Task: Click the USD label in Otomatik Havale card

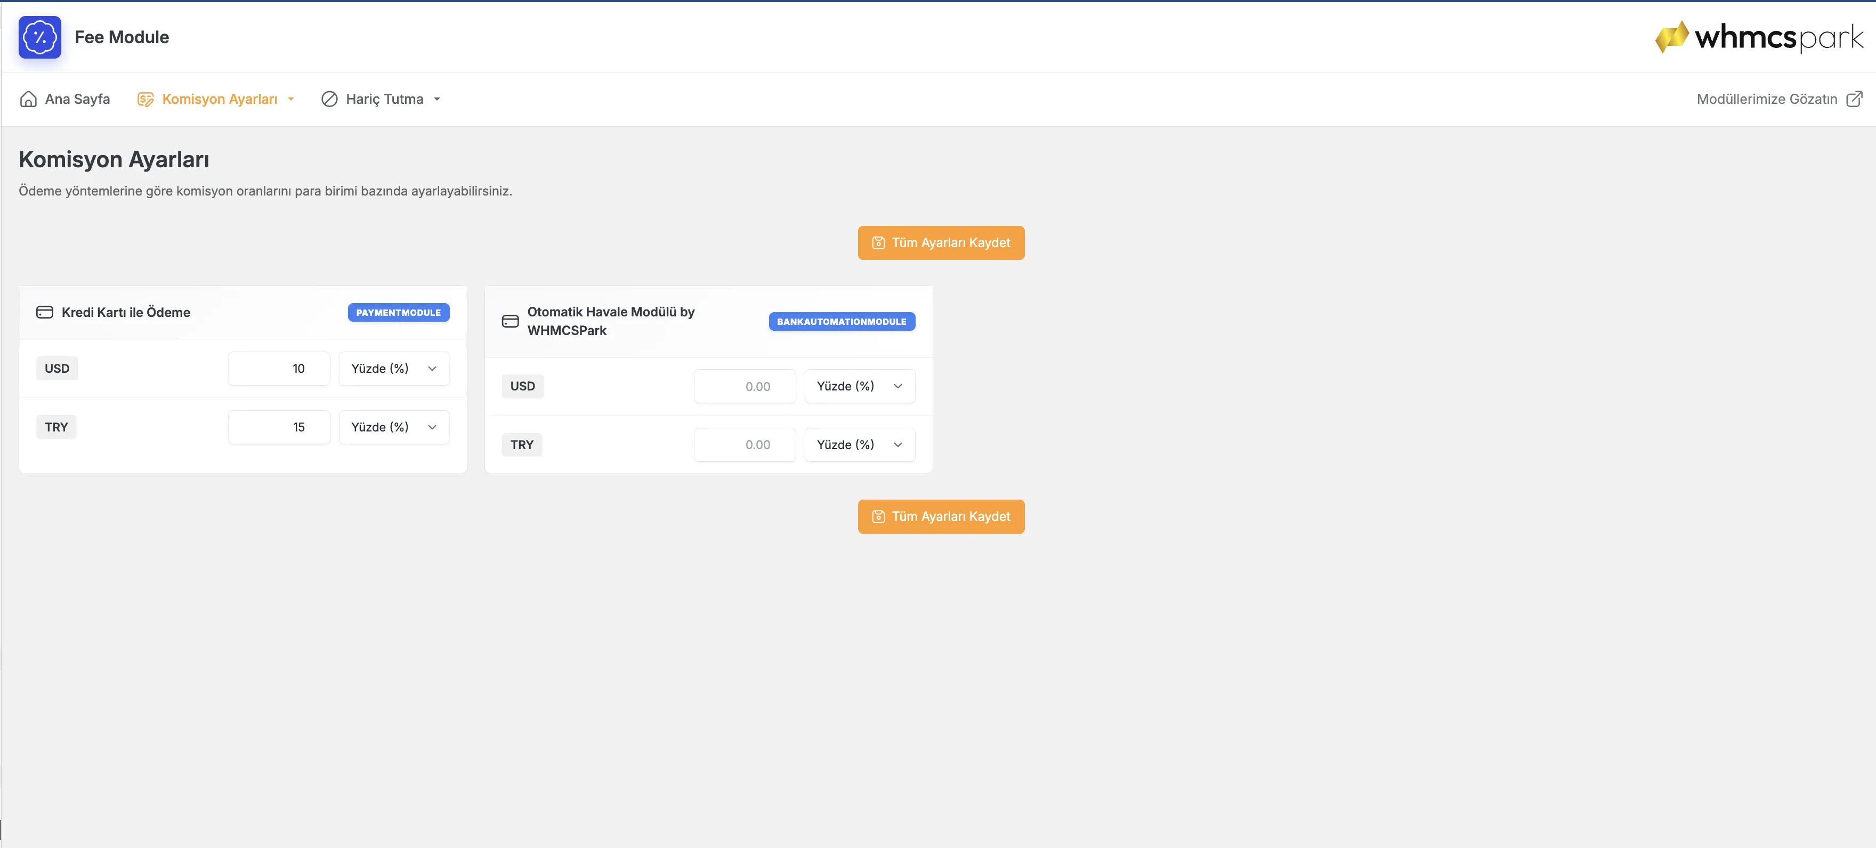Action: point(522,387)
